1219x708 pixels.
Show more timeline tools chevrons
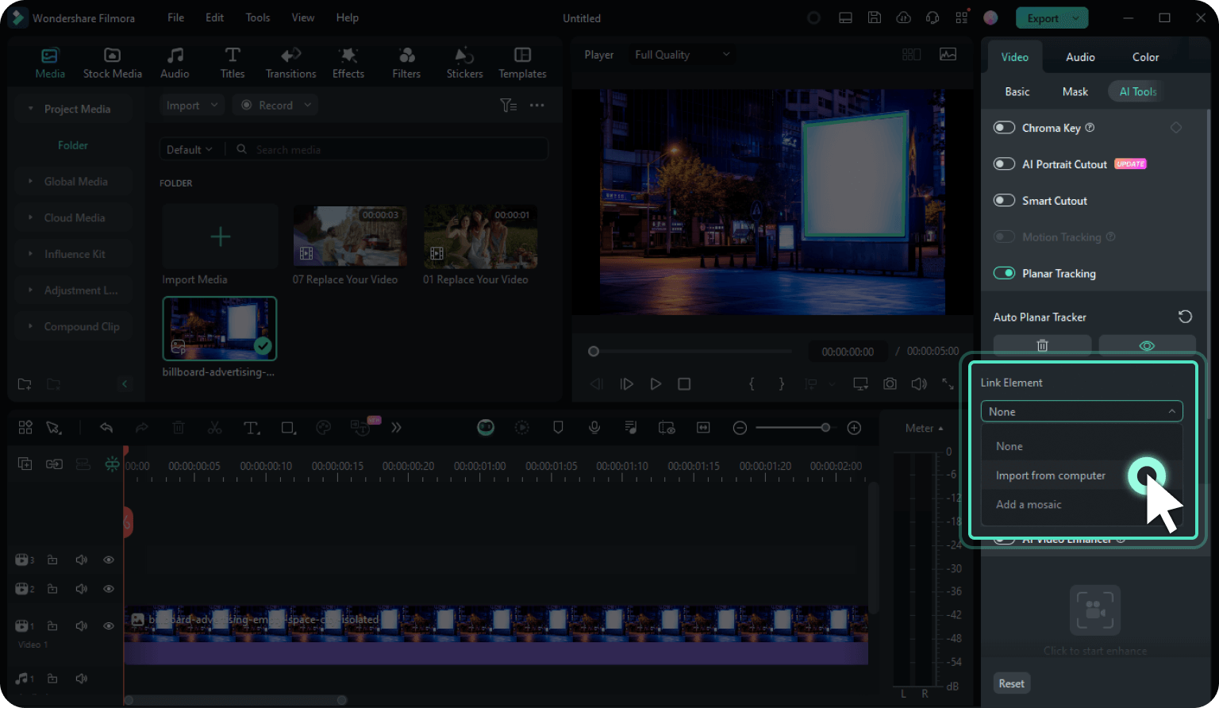[396, 428]
